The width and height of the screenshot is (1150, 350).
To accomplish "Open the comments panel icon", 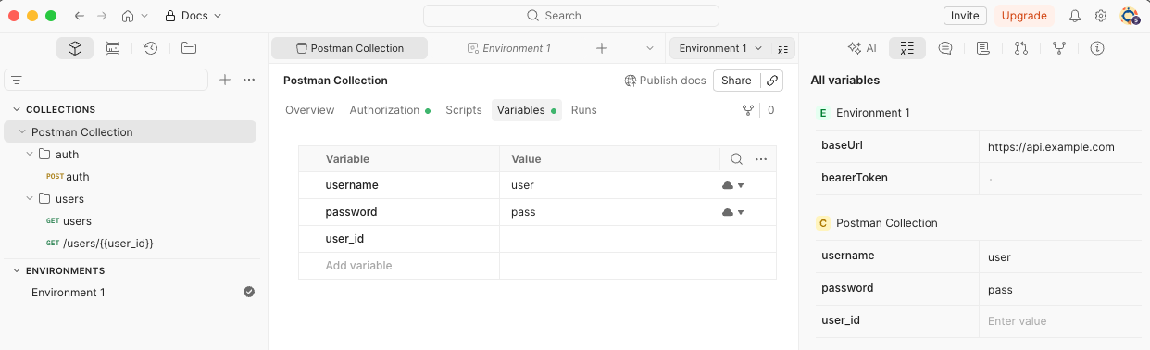I will 945,48.
